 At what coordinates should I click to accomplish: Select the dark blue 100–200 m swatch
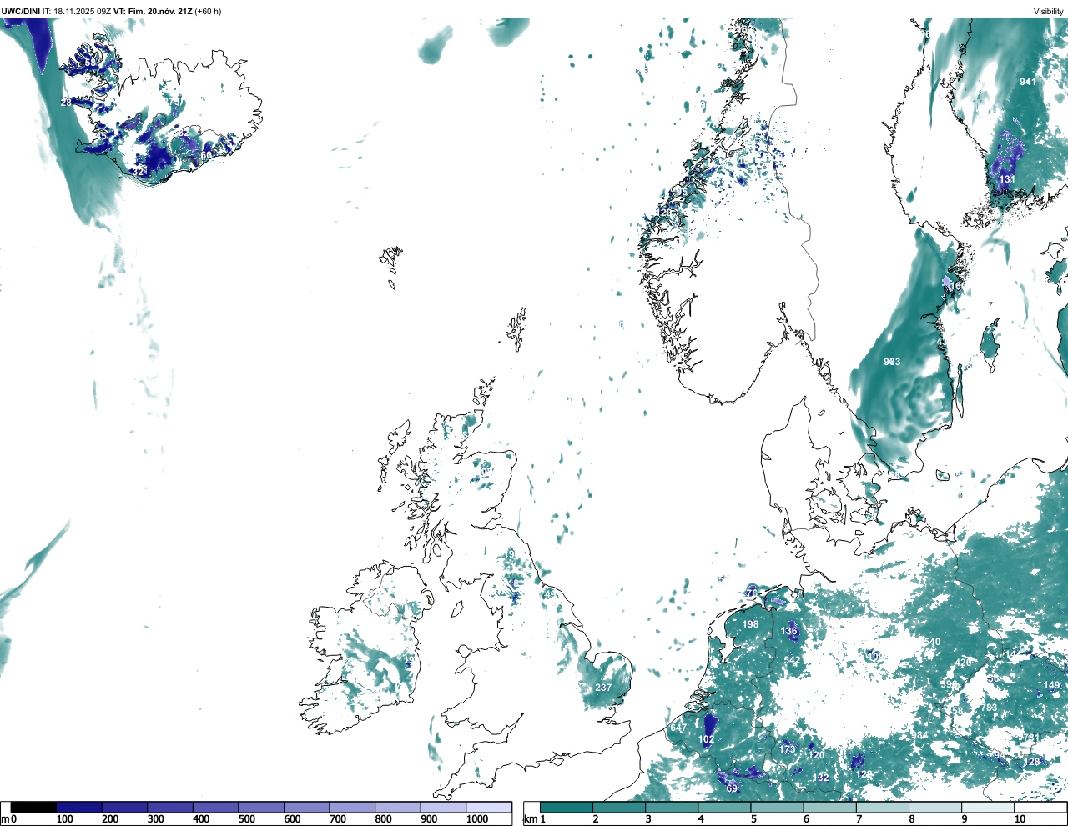click(79, 807)
